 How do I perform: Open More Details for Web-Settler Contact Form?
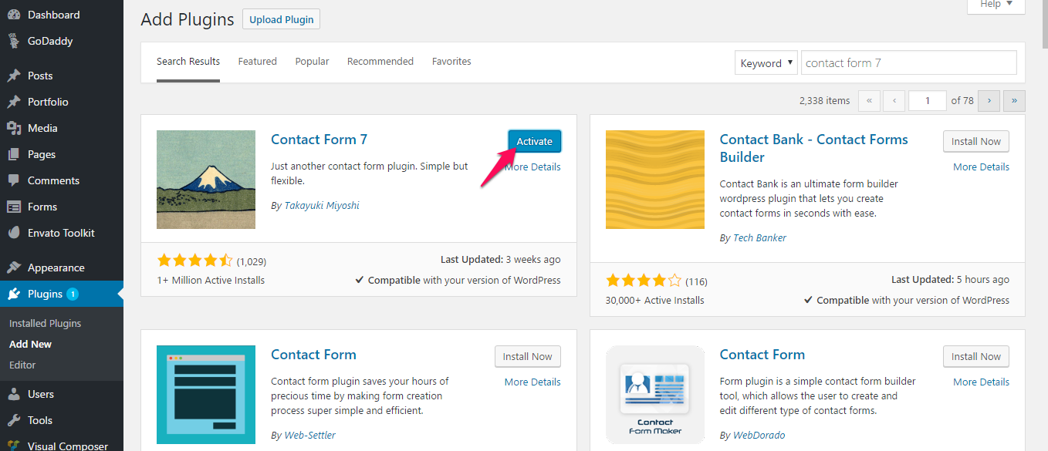tap(532, 382)
